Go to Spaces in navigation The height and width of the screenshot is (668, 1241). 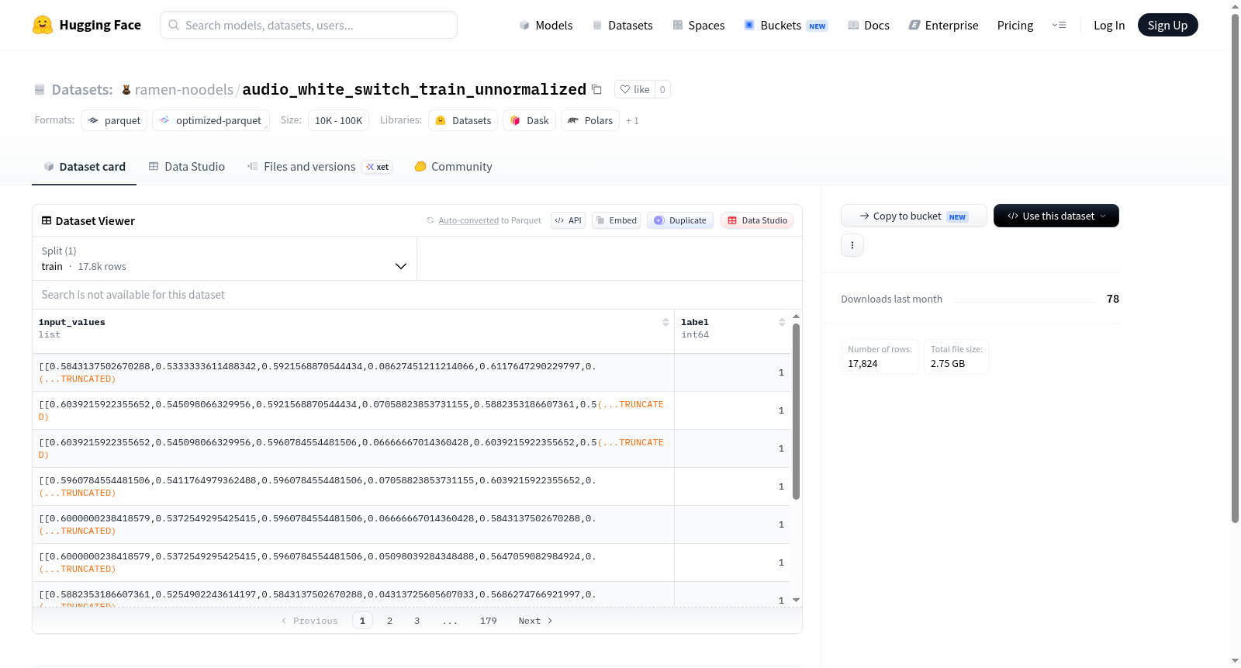point(699,25)
